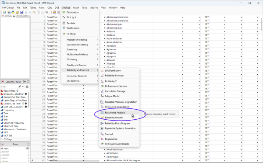Screen dimensions: 263x163
Task: Click the Degradation submenu icon
Action: (102, 139)
